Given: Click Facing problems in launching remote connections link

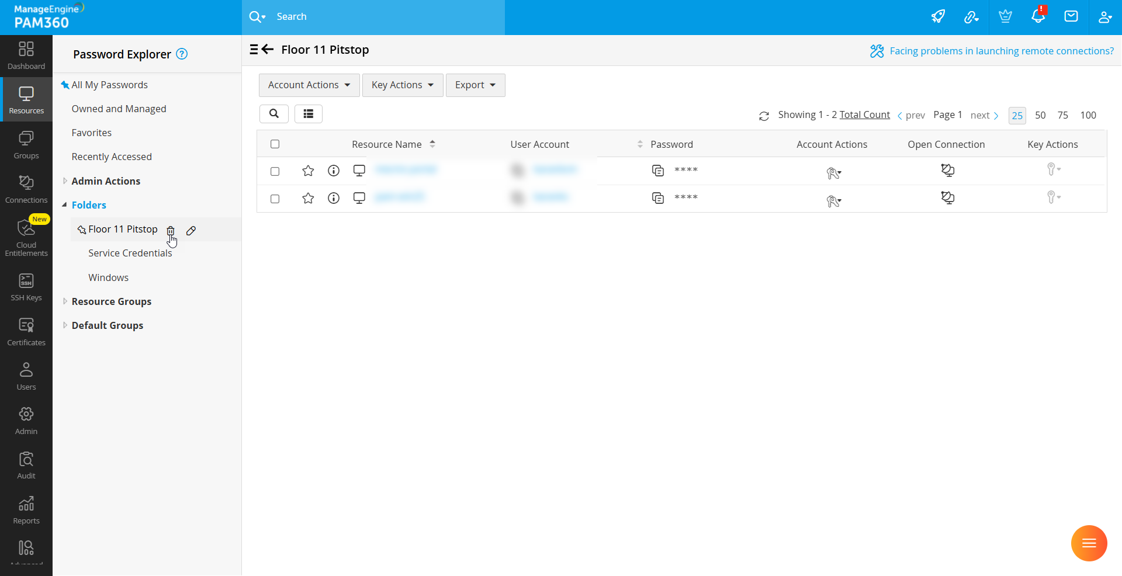Looking at the screenshot, I should point(1001,51).
